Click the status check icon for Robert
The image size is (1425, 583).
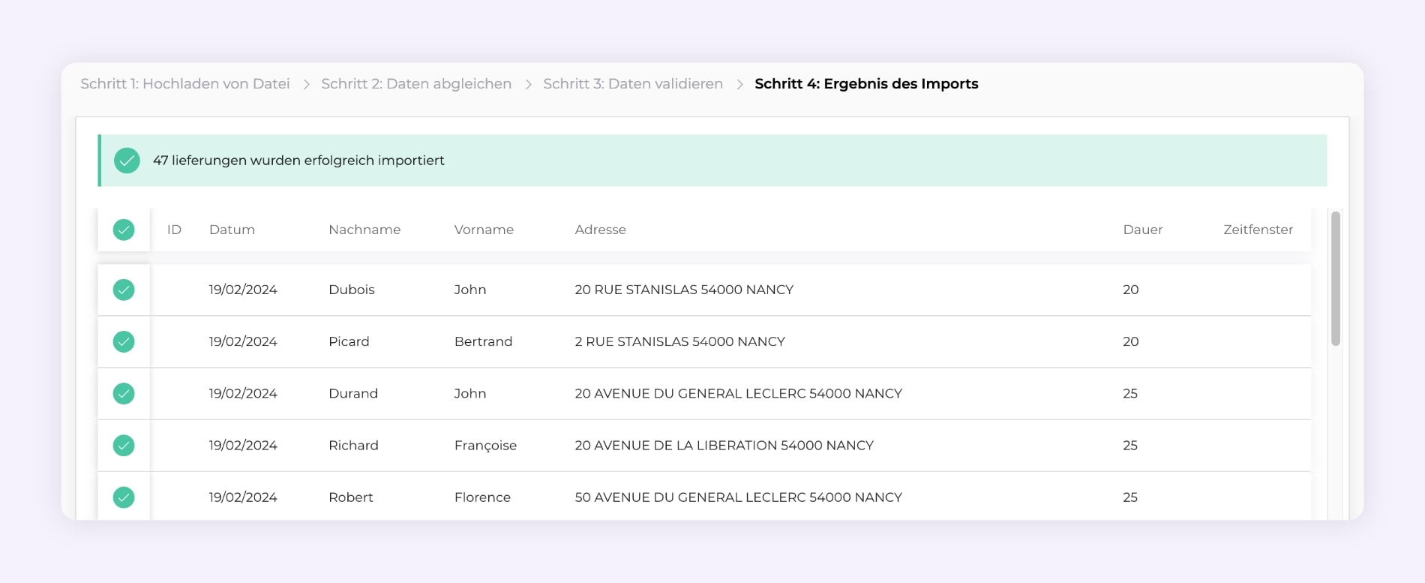click(x=124, y=497)
